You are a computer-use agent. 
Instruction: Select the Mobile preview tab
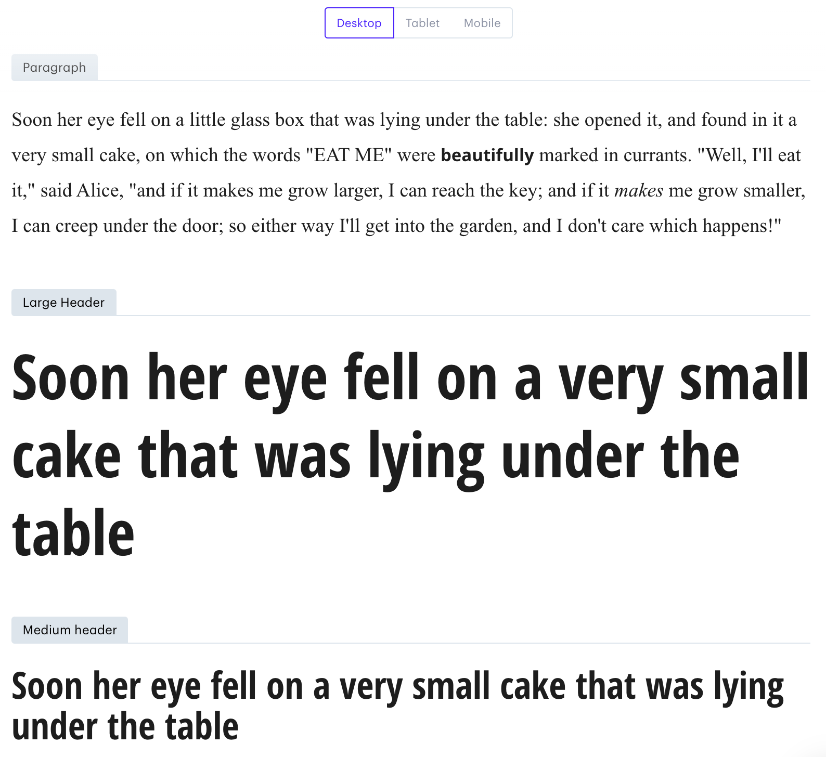coord(482,23)
